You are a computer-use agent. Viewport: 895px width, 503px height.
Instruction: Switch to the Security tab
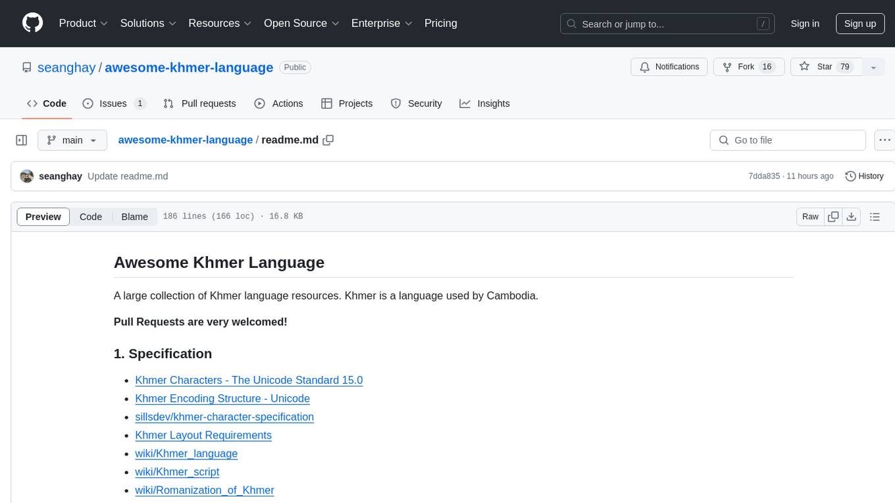pos(417,103)
